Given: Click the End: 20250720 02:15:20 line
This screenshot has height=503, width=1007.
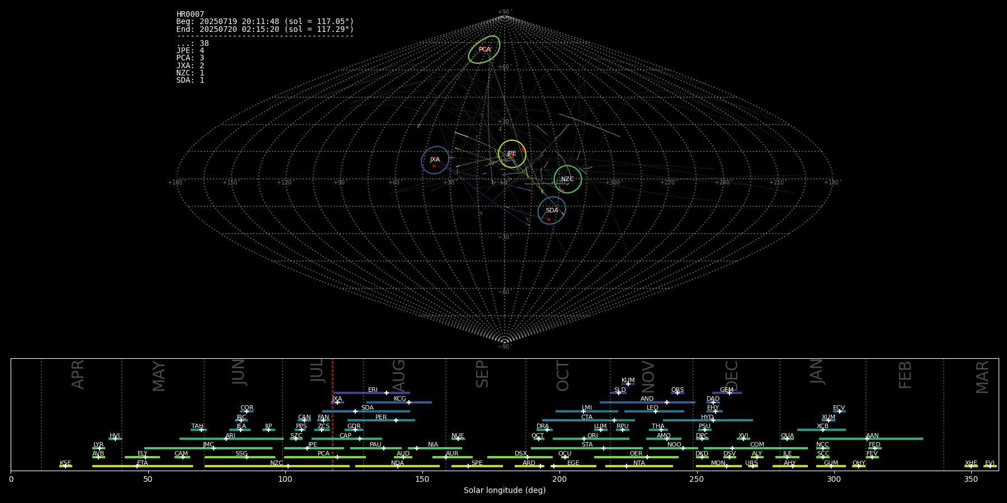Looking at the screenshot, I should pyautogui.click(x=265, y=29).
